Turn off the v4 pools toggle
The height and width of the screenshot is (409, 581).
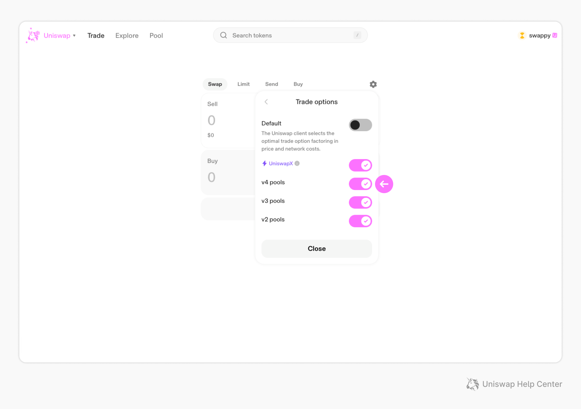tap(360, 184)
